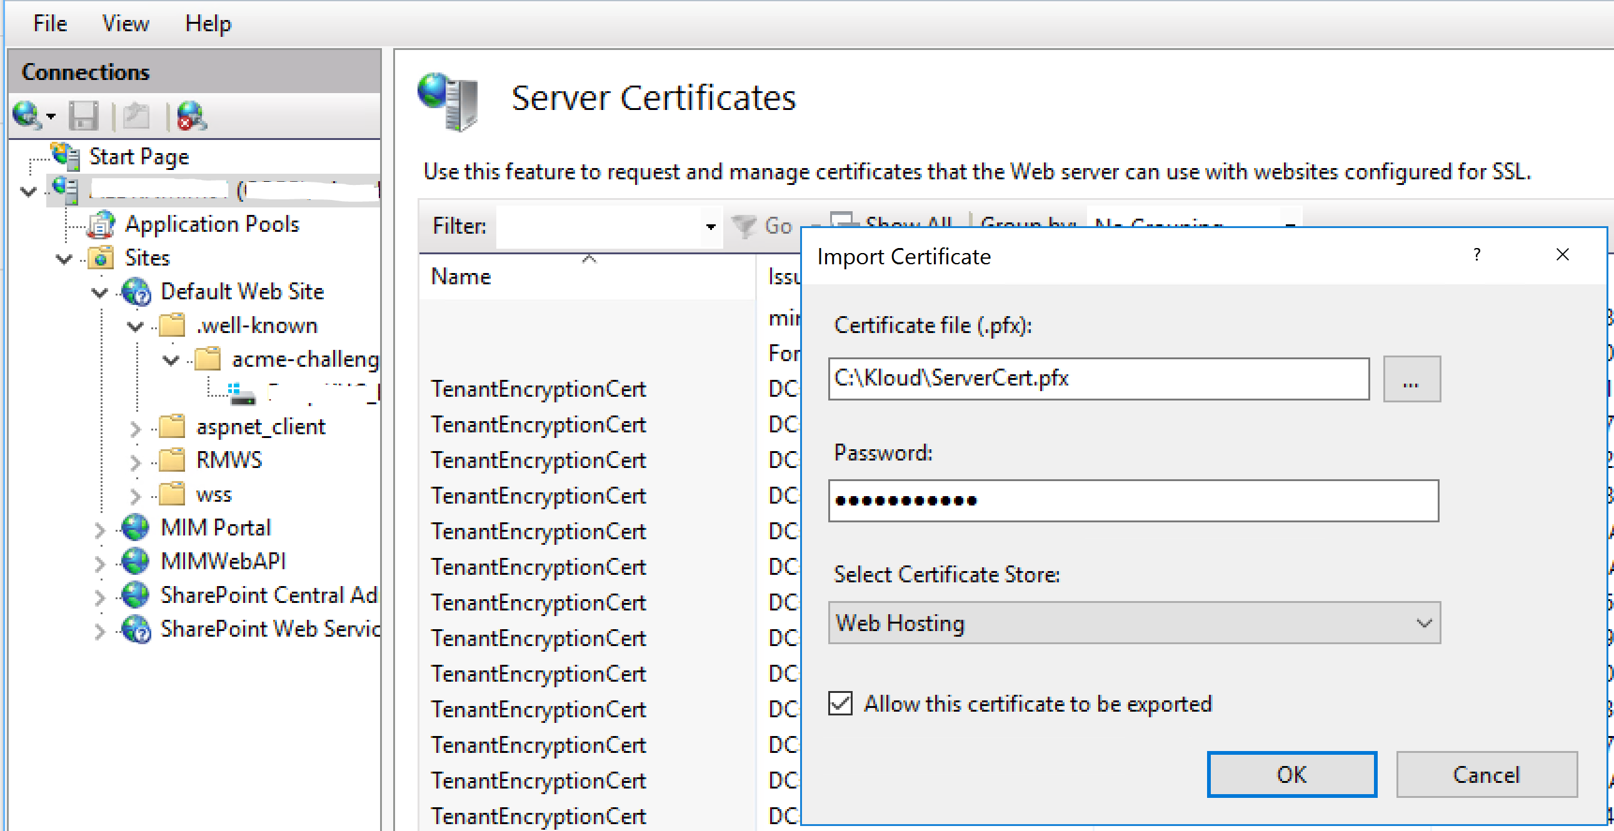The height and width of the screenshot is (831, 1614).
Task: Click the browse ellipsis button for pfx file
Action: pos(1411,379)
